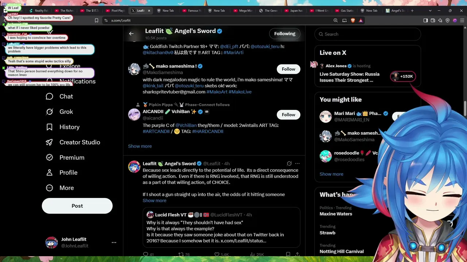Click the zoom magnifier icon in address bar
This screenshot has height=262, width=467.
(336, 20)
